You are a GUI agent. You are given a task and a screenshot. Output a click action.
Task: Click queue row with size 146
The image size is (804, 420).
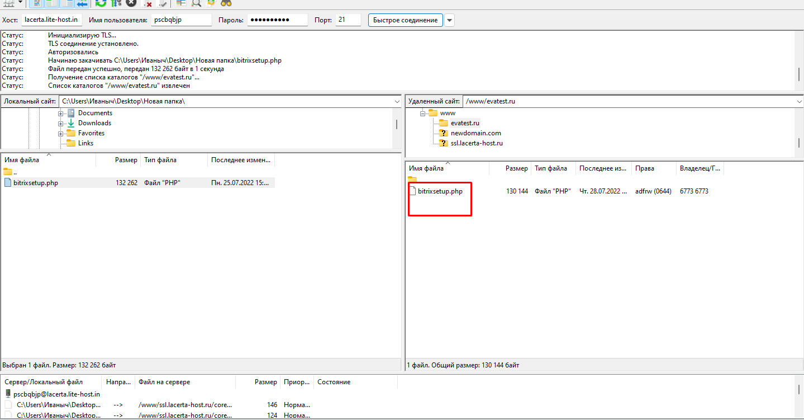(156, 404)
